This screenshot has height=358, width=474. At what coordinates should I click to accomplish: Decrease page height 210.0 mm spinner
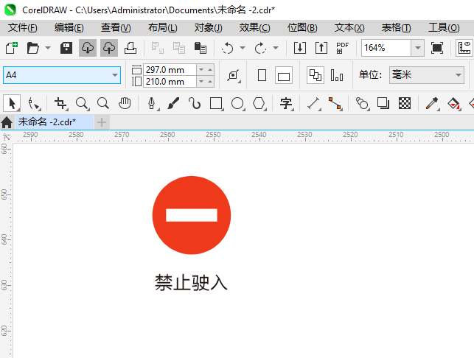click(201, 81)
